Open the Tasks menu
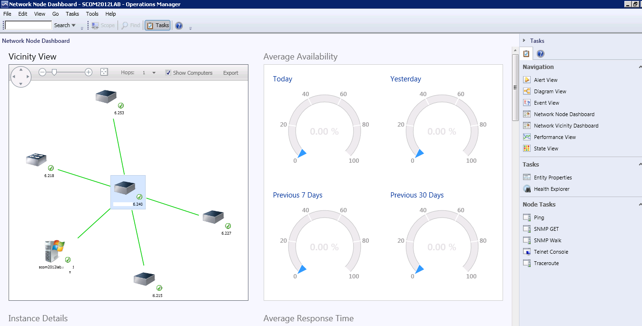The width and height of the screenshot is (642, 326). [72, 14]
